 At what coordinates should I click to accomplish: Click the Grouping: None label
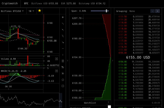click(125, 11)
